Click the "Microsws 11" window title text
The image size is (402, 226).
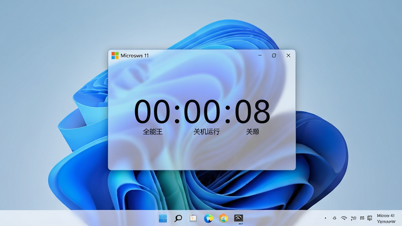[x=135, y=56]
